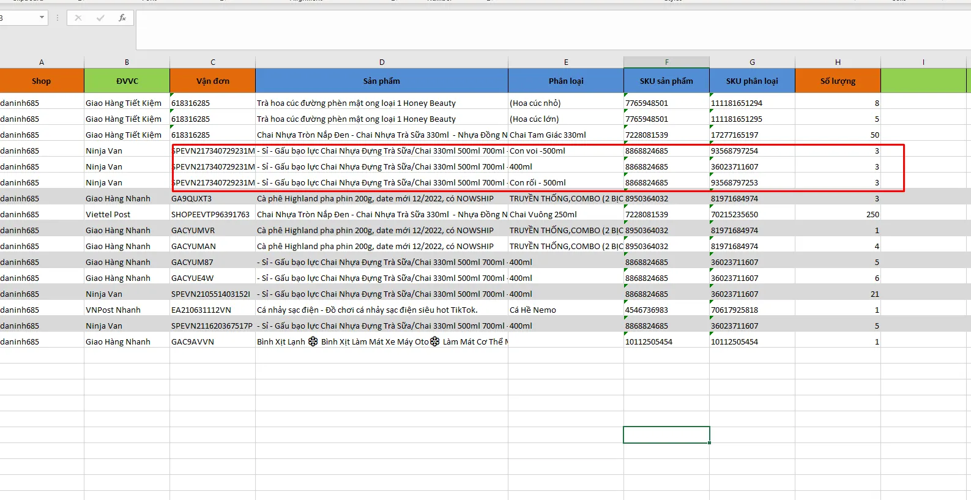Select the 'Vận đơn' header cell
Viewport: 971px width, 500px height.
tap(213, 81)
